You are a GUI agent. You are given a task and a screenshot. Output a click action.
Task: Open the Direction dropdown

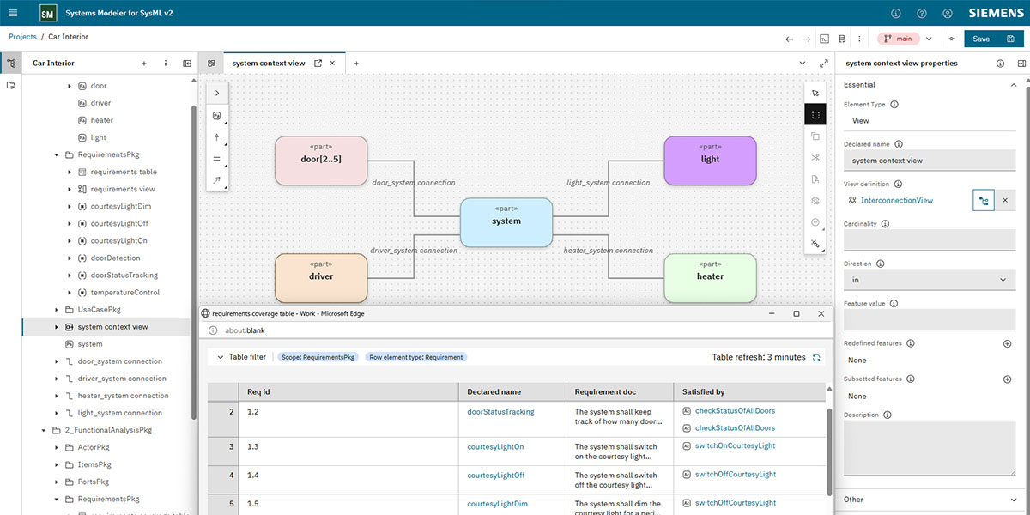click(x=930, y=280)
